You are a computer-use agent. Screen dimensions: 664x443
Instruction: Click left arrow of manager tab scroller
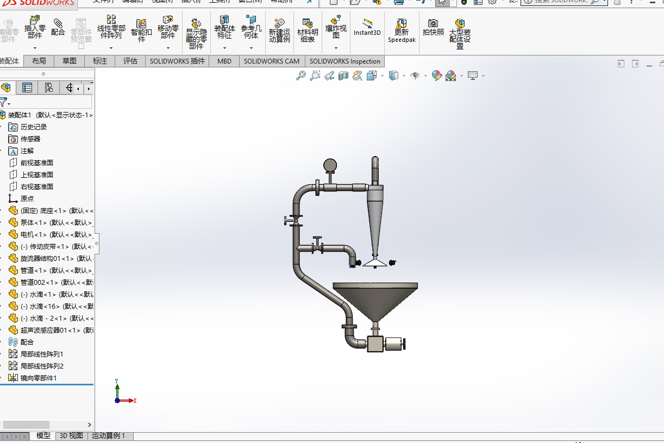tap(78, 88)
